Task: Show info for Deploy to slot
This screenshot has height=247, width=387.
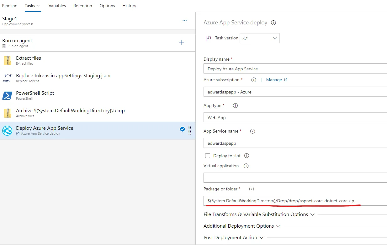Action: point(247,156)
